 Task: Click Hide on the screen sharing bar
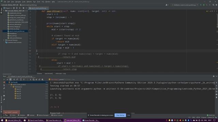pos(129,115)
